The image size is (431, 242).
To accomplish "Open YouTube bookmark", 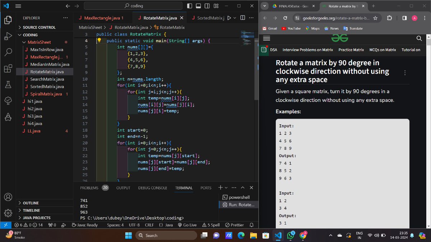I will [x=291, y=28].
